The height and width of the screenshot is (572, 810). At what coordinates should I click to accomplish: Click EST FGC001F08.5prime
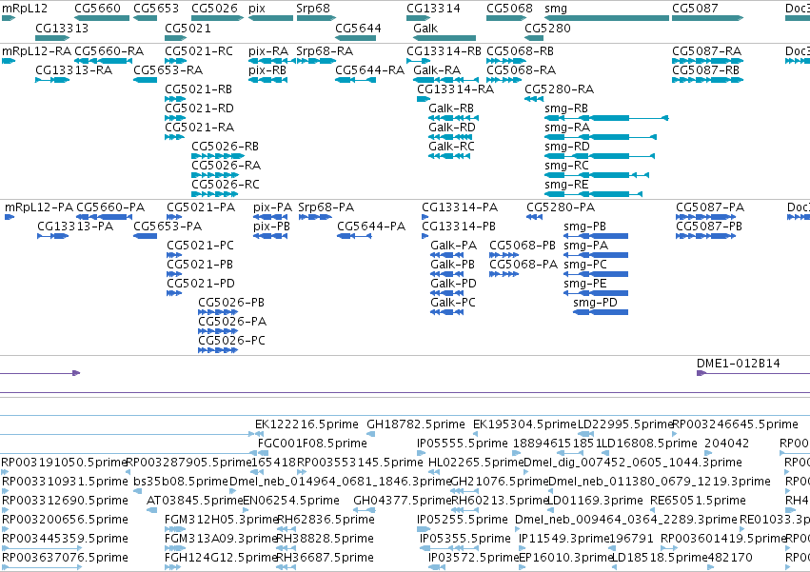[x=312, y=444]
